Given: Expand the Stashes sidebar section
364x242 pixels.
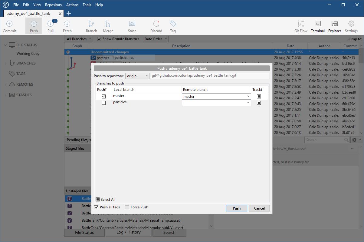Looking at the screenshot, I should click(5, 95).
